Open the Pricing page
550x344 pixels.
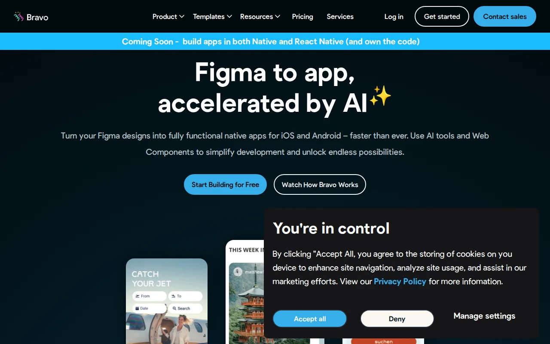302,16
